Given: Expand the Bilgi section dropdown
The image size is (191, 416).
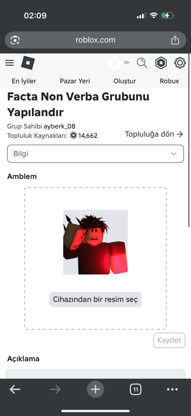Looking at the screenshot, I should [x=95, y=154].
